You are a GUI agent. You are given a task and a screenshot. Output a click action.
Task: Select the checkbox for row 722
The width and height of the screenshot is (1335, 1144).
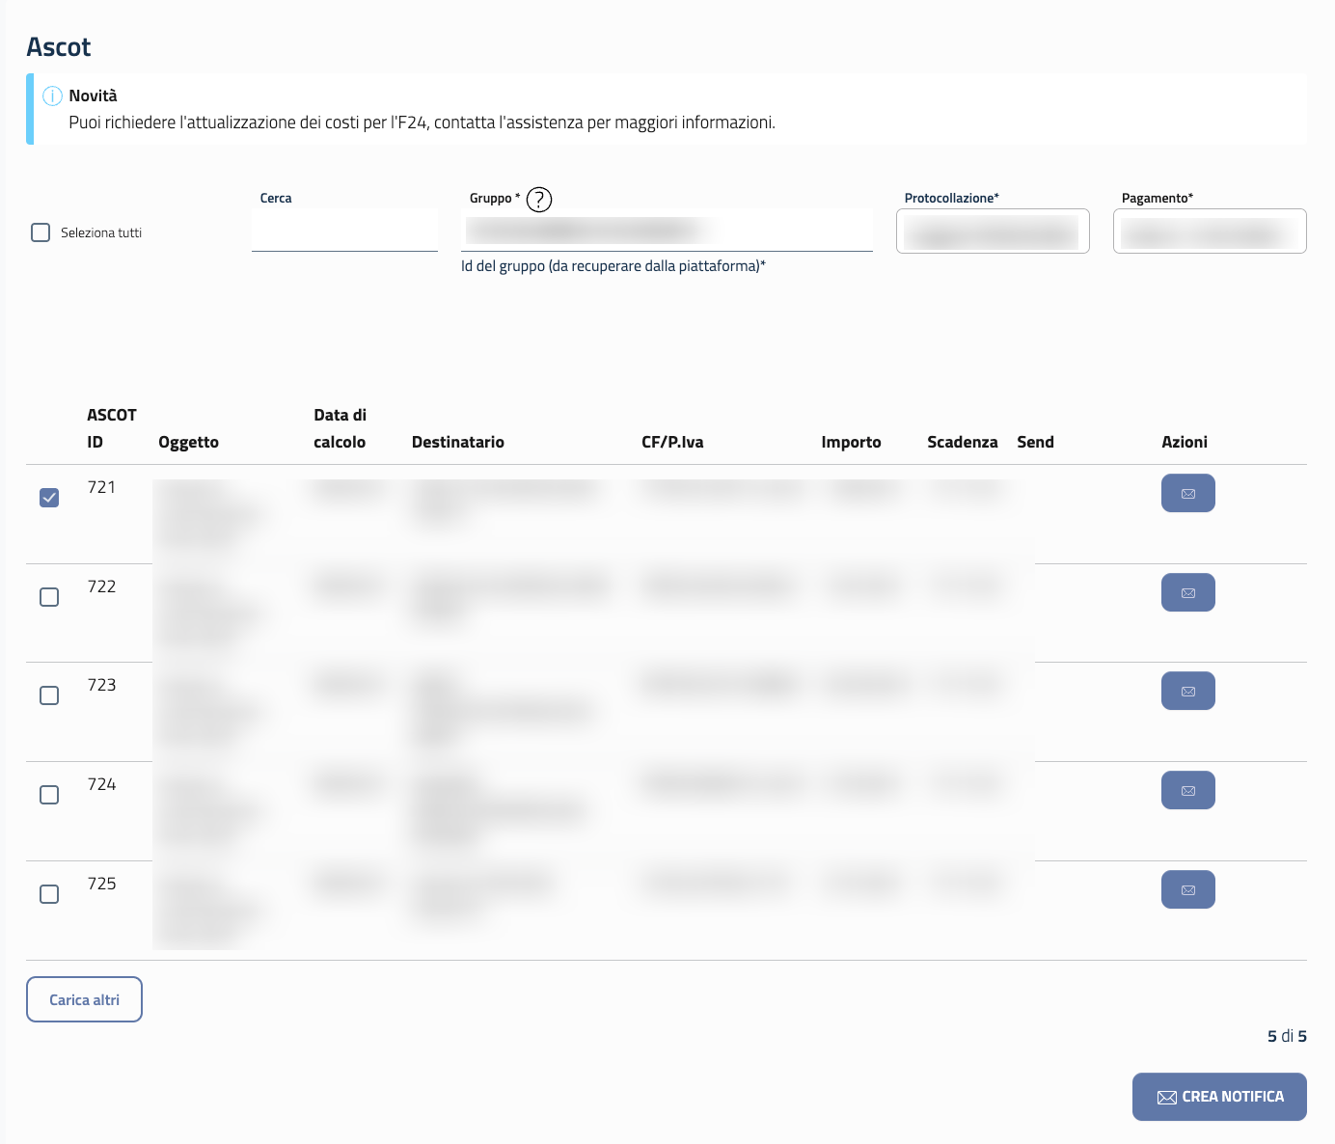(x=49, y=597)
